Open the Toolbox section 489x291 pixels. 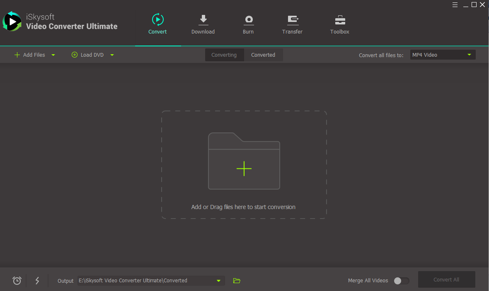(x=340, y=24)
